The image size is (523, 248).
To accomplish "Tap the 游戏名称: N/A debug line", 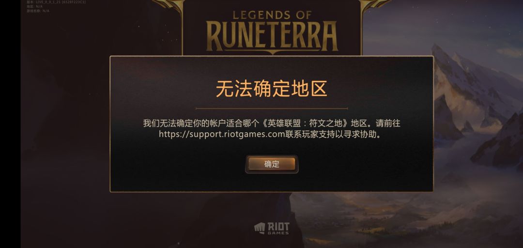I will click(38, 11).
